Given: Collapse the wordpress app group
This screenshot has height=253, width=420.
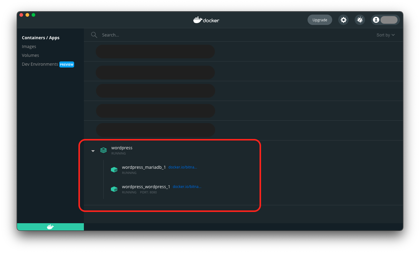Looking at the screenshot, I should coord(93,151).
